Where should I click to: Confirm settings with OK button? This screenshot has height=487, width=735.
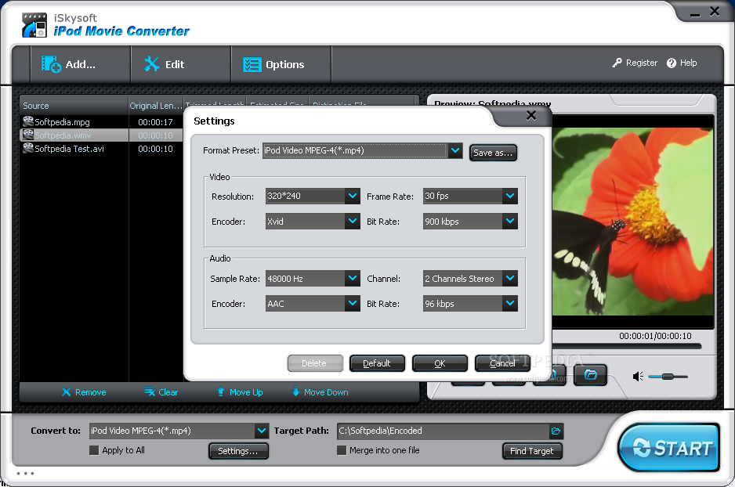click(440, 363)
